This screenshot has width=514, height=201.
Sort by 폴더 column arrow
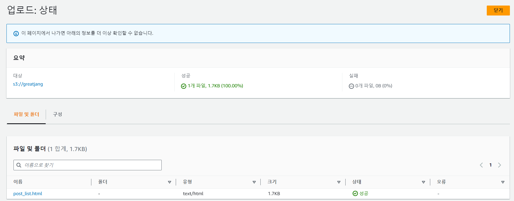169,182
